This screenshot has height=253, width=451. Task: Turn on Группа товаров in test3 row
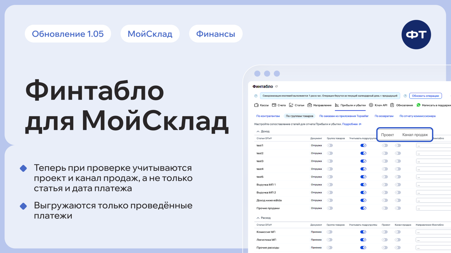tap(330, 161)
